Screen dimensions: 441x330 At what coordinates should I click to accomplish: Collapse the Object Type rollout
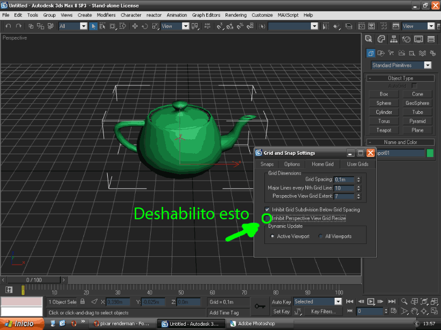[400, 78]
